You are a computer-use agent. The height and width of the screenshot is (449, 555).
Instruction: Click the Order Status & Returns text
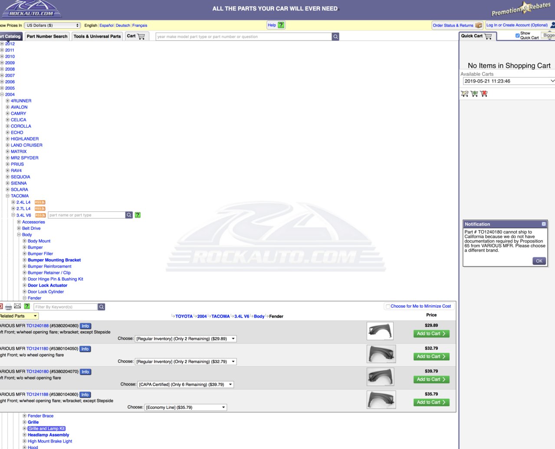click(453, 26)
